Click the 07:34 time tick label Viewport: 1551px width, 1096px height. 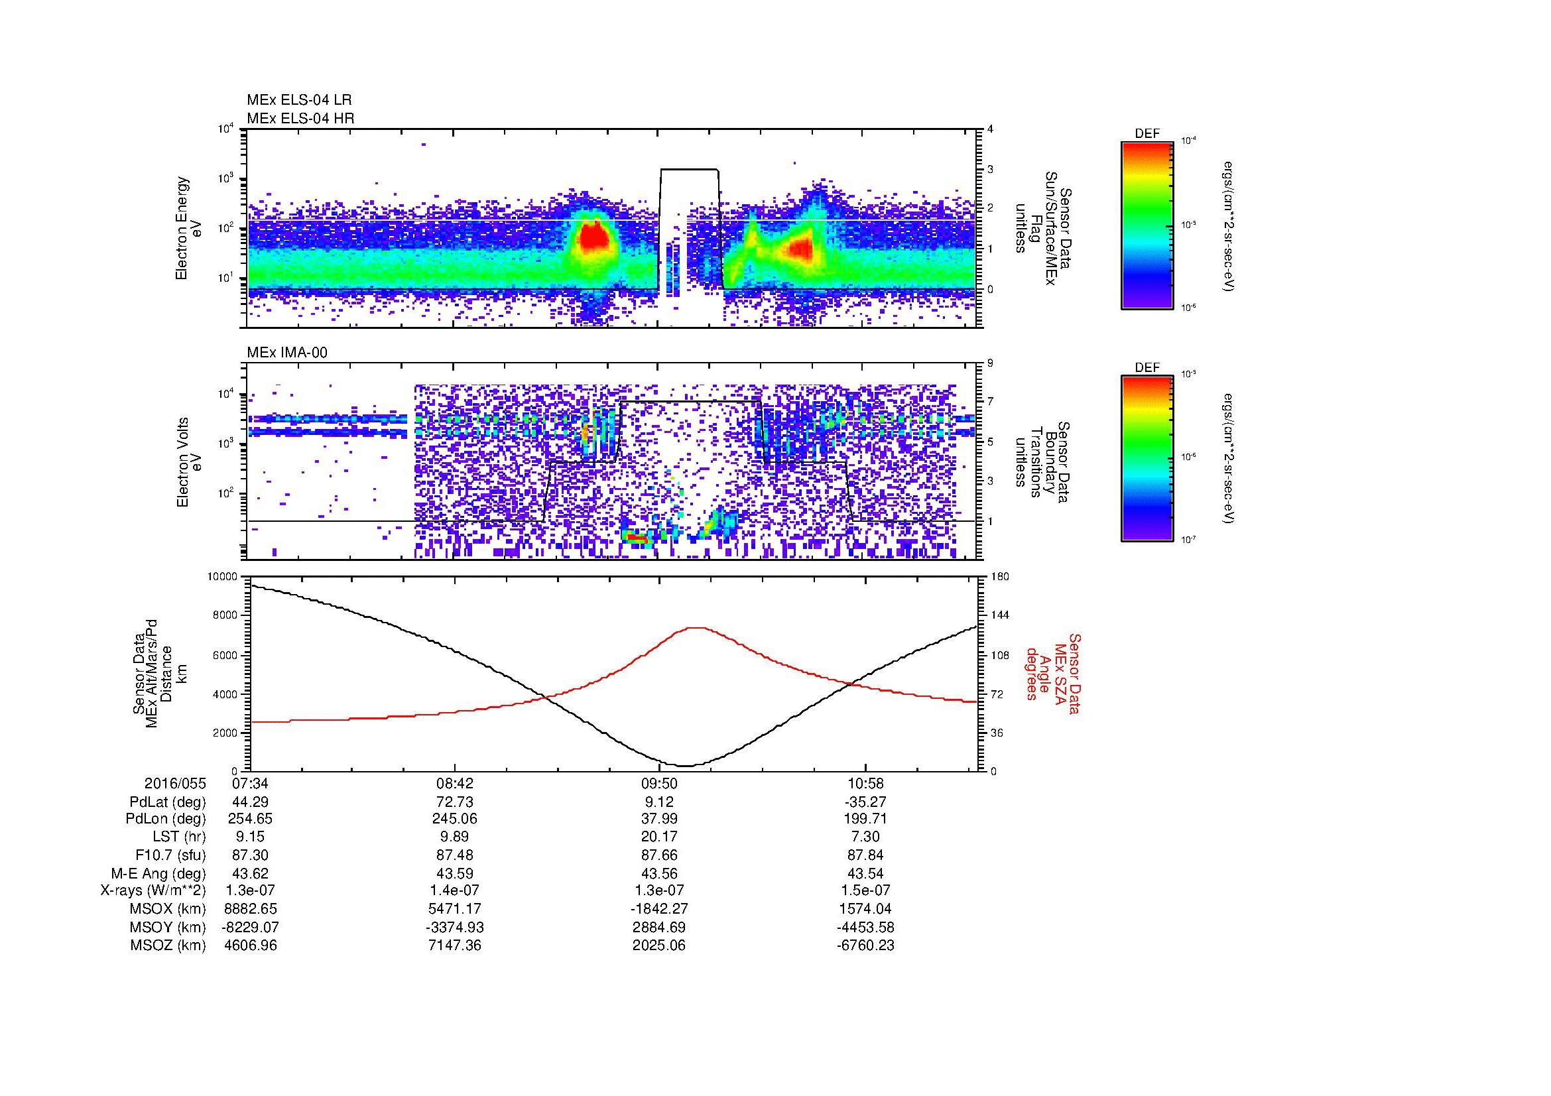(250, 784)
